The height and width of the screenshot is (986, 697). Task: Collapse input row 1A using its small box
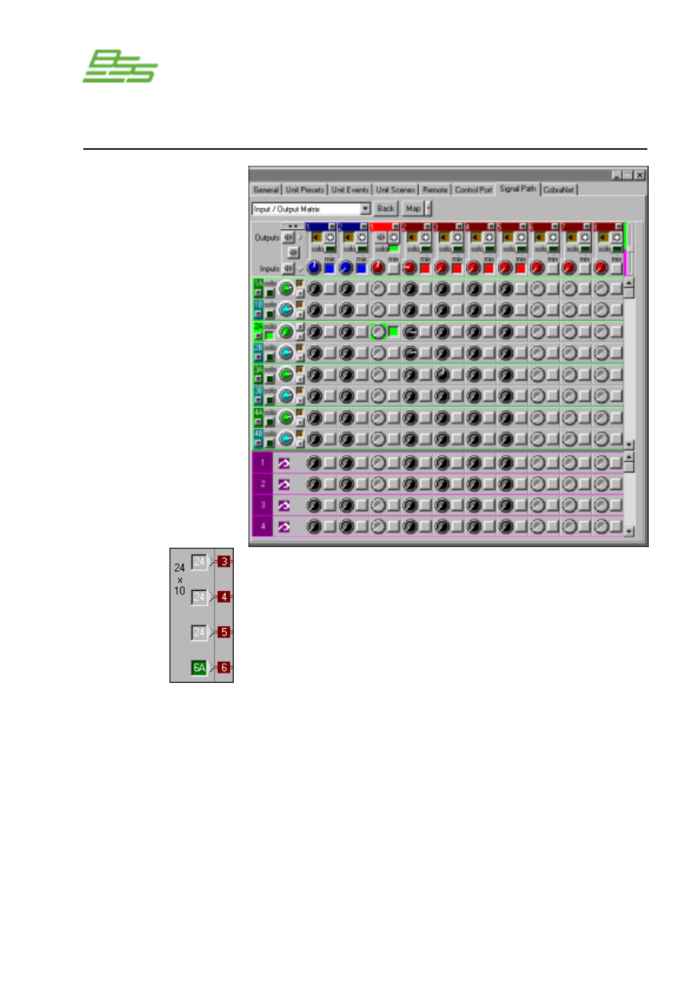258,294
